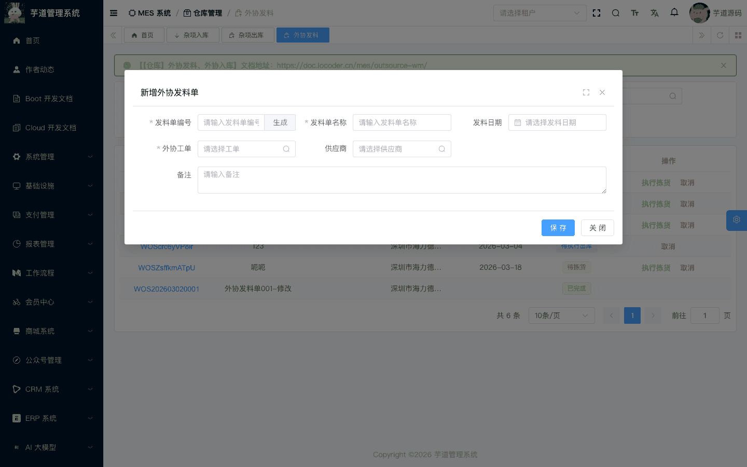Viewport: 747px width, 467px height.
Task: Refresh the page with the reload icon
Action: 720,35
